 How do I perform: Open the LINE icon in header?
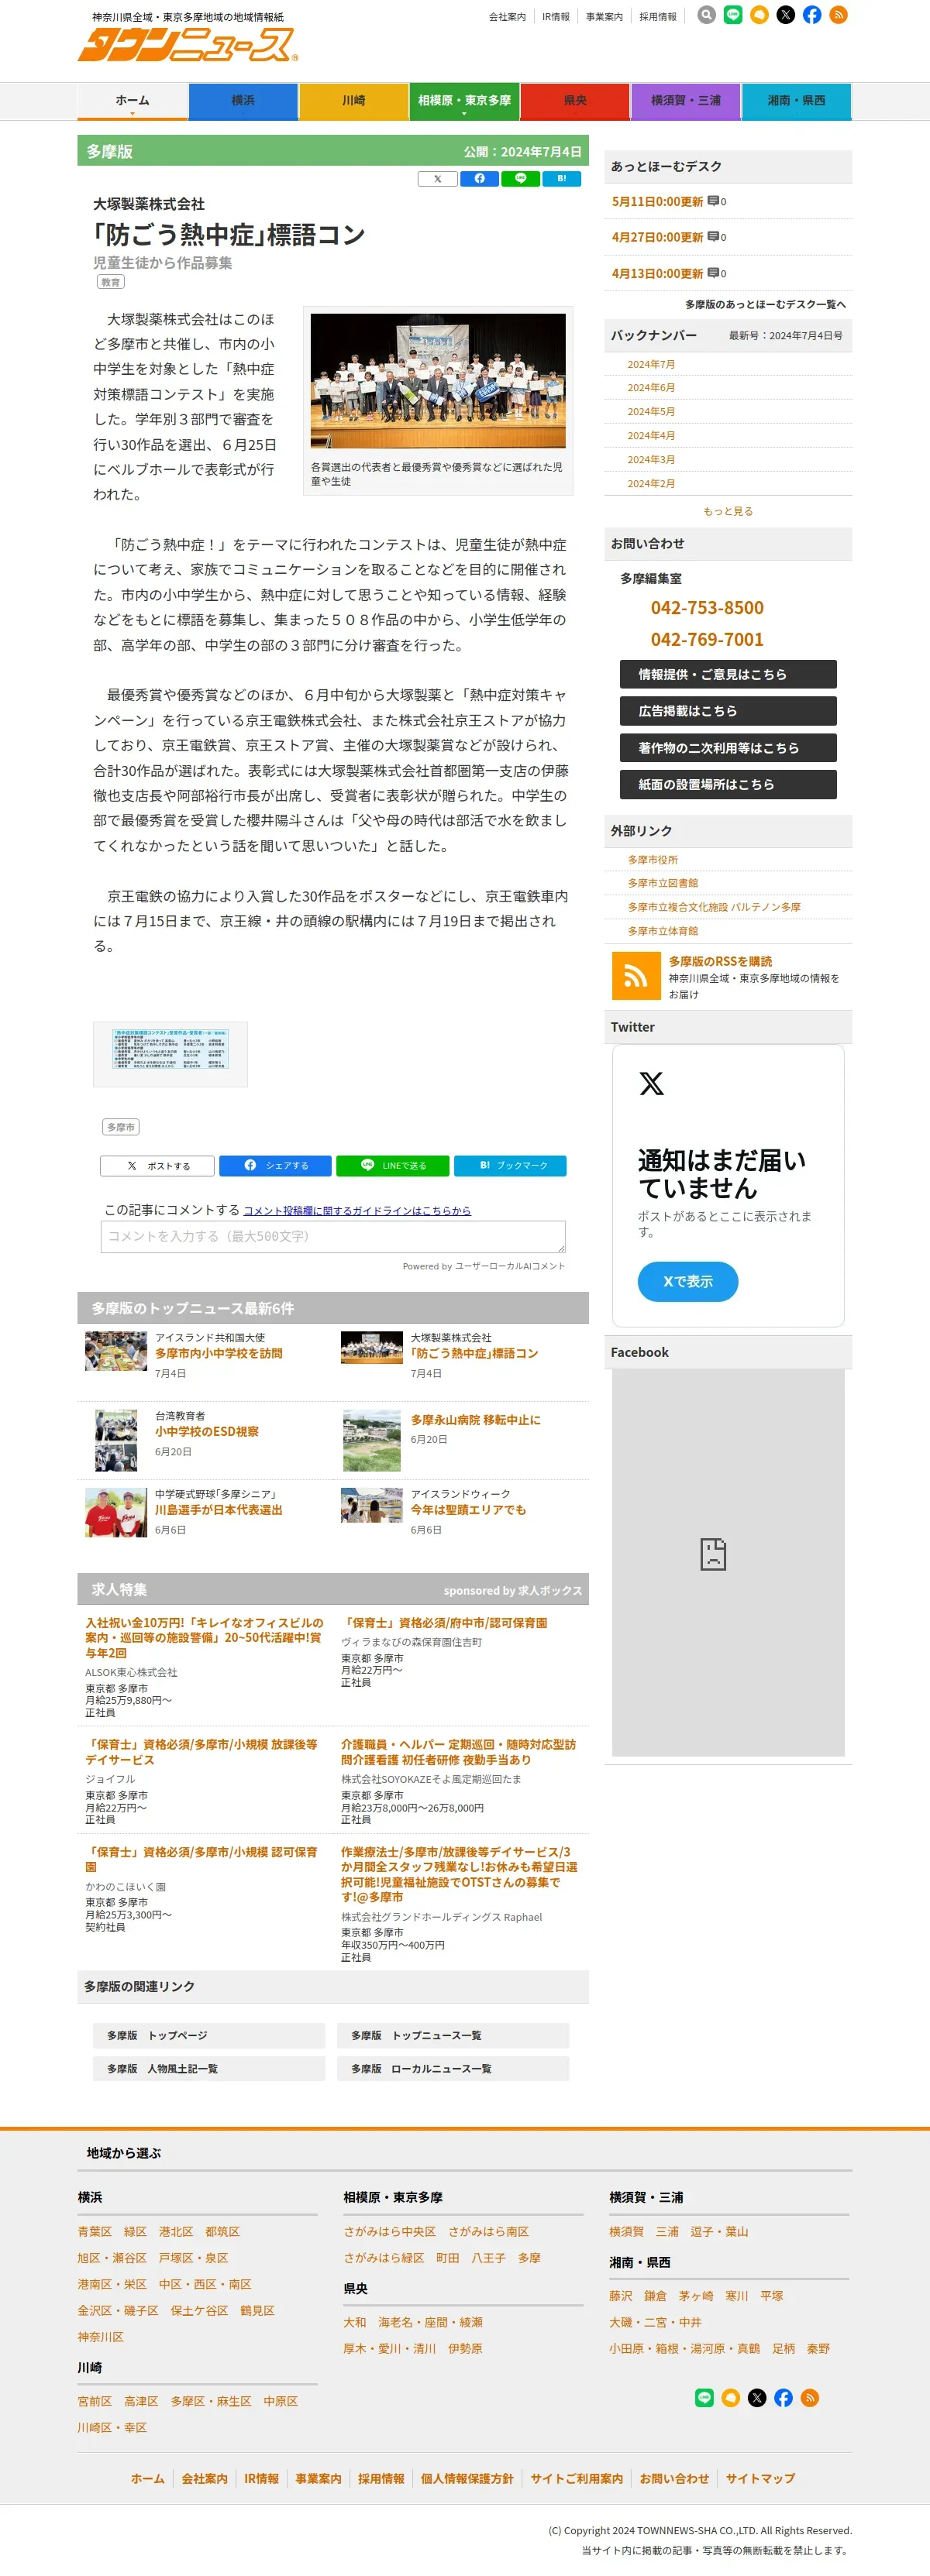pyautogui.click(x=733, y=15)
